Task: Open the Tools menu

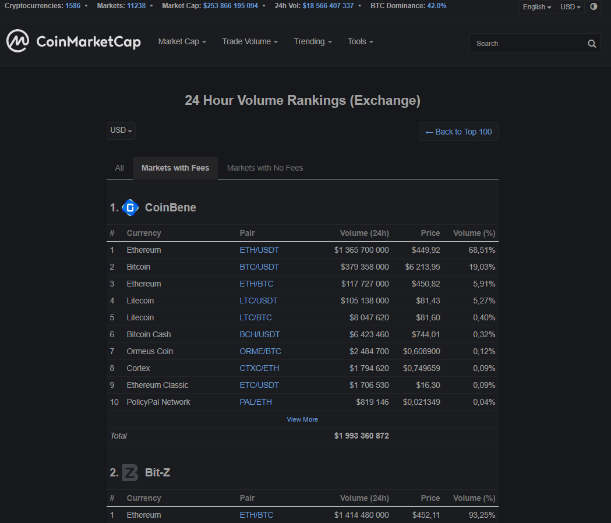Action: [x=360, y=41]
